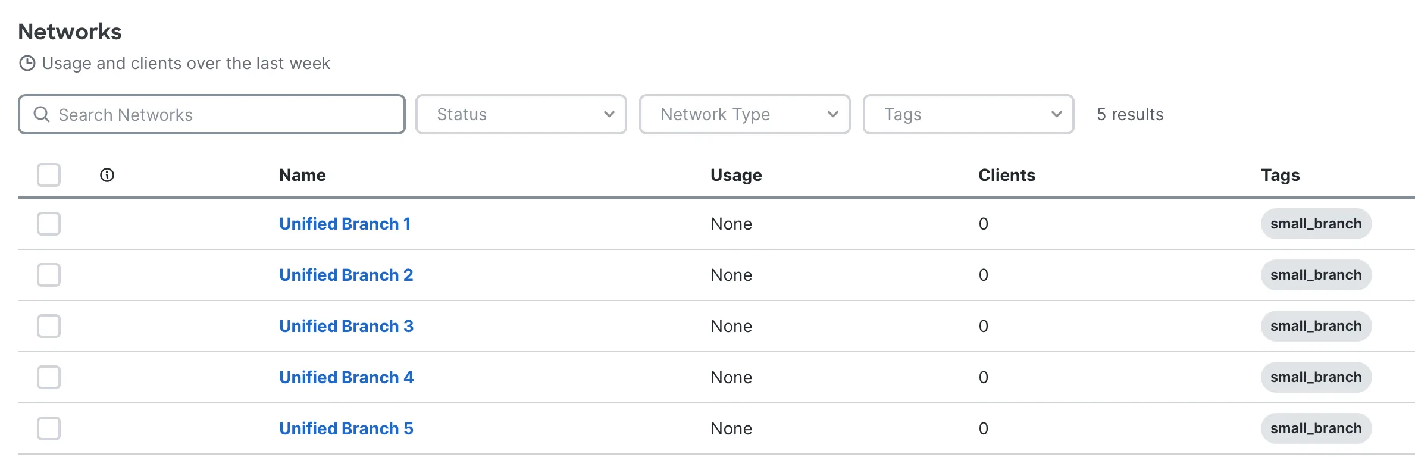Check the Unified Branch 5 row
The image size is (1415, 476).
coord(49,428)
